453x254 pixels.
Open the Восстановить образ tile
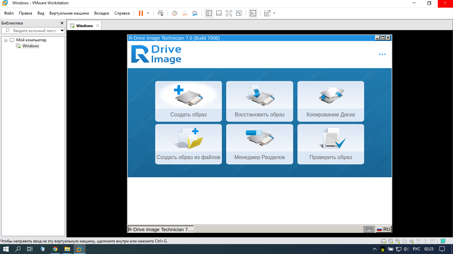[x=260, y=101]
